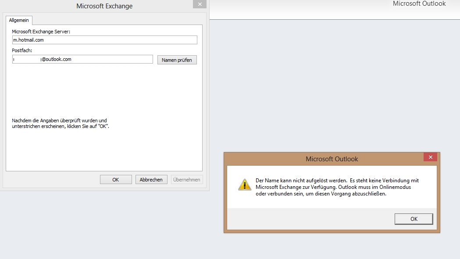Click the Postfach email input field

click(82, 59)
